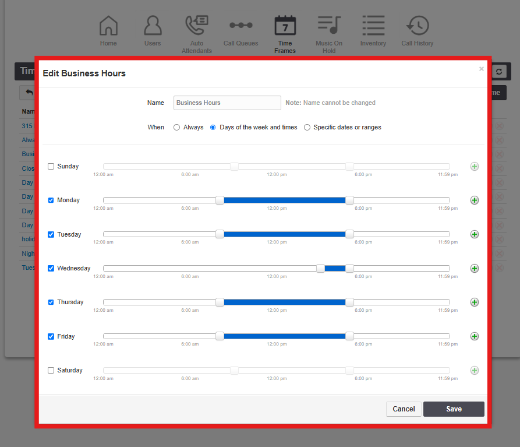Click Friday's end time slider handle
The width and height of the screenshot is (520, 447).
pos(349,336)
